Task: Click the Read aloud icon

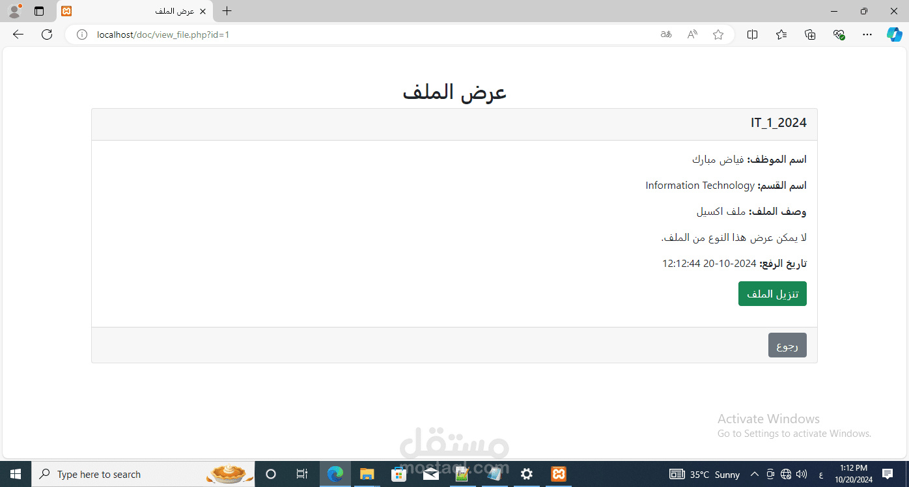Action: point(692,35)
